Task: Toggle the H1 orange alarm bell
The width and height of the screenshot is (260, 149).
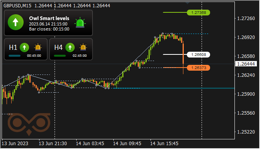Action: [38, 47]
